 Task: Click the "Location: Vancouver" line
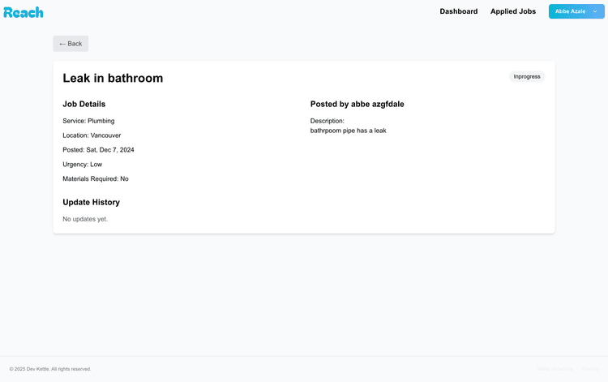click(x=92, y=135)
